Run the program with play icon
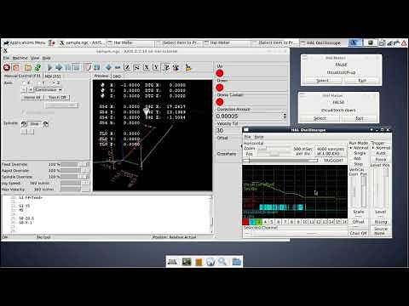 tap(49, 67)
